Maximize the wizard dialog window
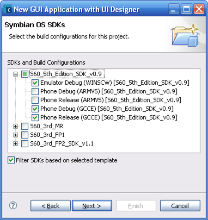Viewport: 208px width, 220px height. click(186, 9)
